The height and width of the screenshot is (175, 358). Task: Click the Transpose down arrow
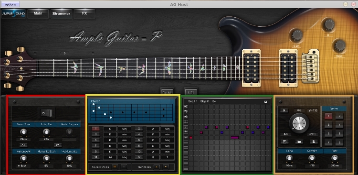tap(166, 167)
